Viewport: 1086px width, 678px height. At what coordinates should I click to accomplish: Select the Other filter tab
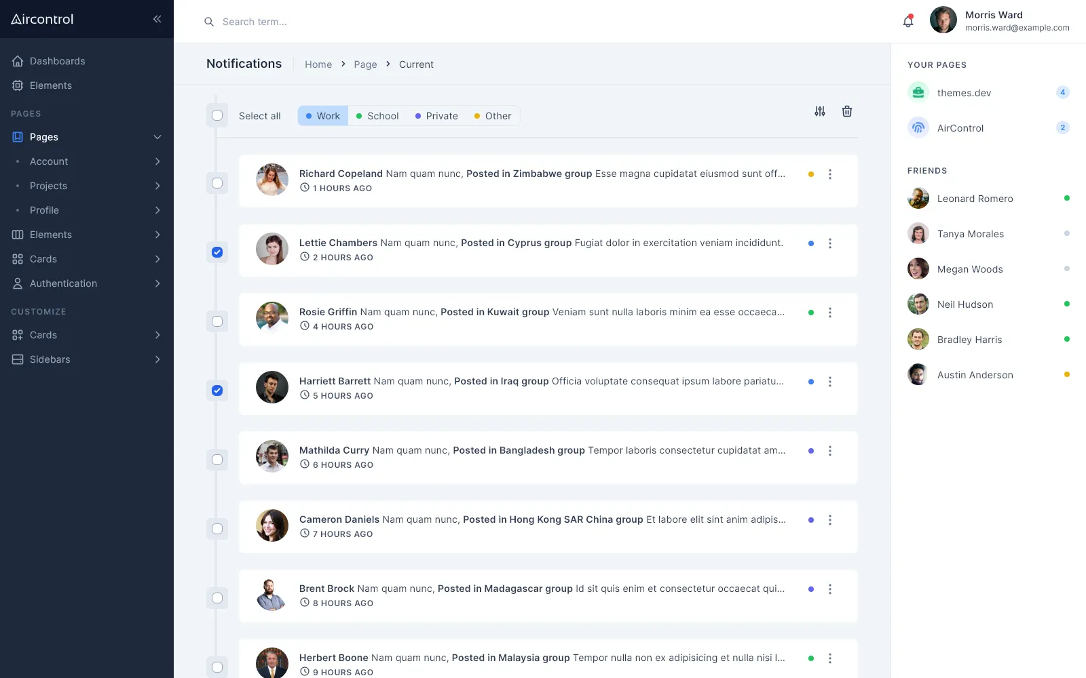click(x=493, y=116)
